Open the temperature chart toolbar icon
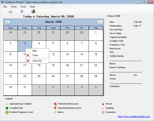This screenshot has width=154, height=121. coord(10,12)
